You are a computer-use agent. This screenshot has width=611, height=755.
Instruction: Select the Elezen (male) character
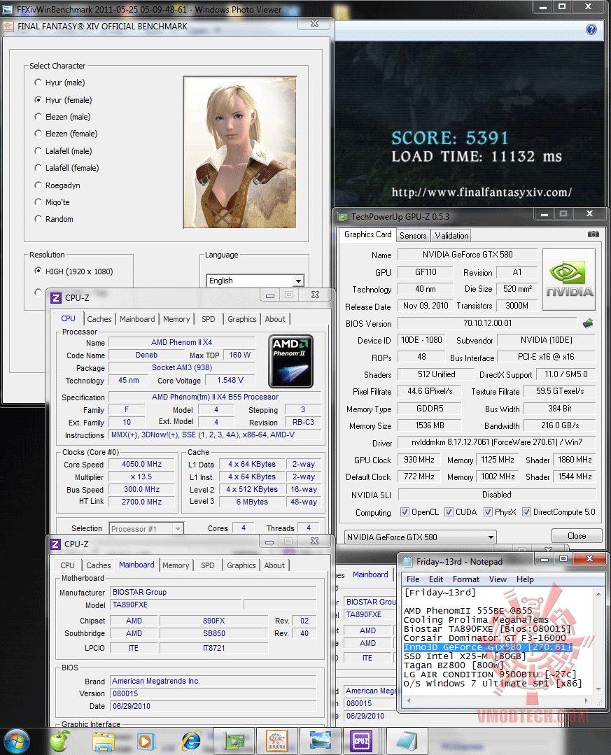[62, 117]
